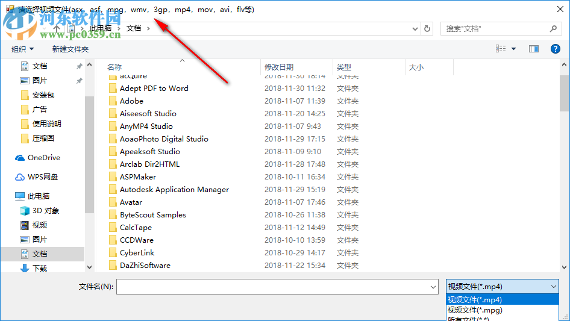Choose 视频文件(*.mpg) filter option
The width and height of the screenshot is (570, 321).
503,310
